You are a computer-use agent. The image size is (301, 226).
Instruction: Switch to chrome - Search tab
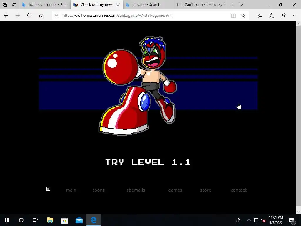click(x=149, y=5)
